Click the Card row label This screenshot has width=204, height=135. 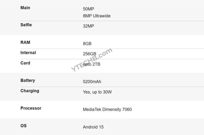click(x=25, y=63)
